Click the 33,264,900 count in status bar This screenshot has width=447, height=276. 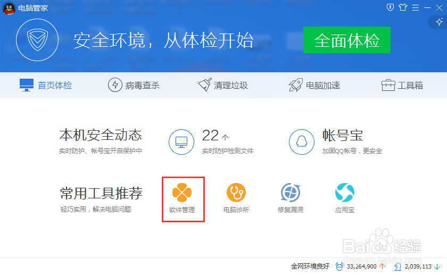(361, 266)
